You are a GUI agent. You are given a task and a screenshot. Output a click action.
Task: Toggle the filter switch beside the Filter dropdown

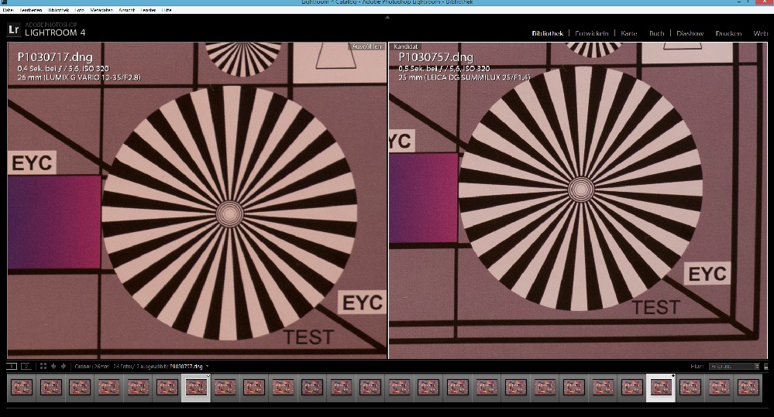click(766, 366)
